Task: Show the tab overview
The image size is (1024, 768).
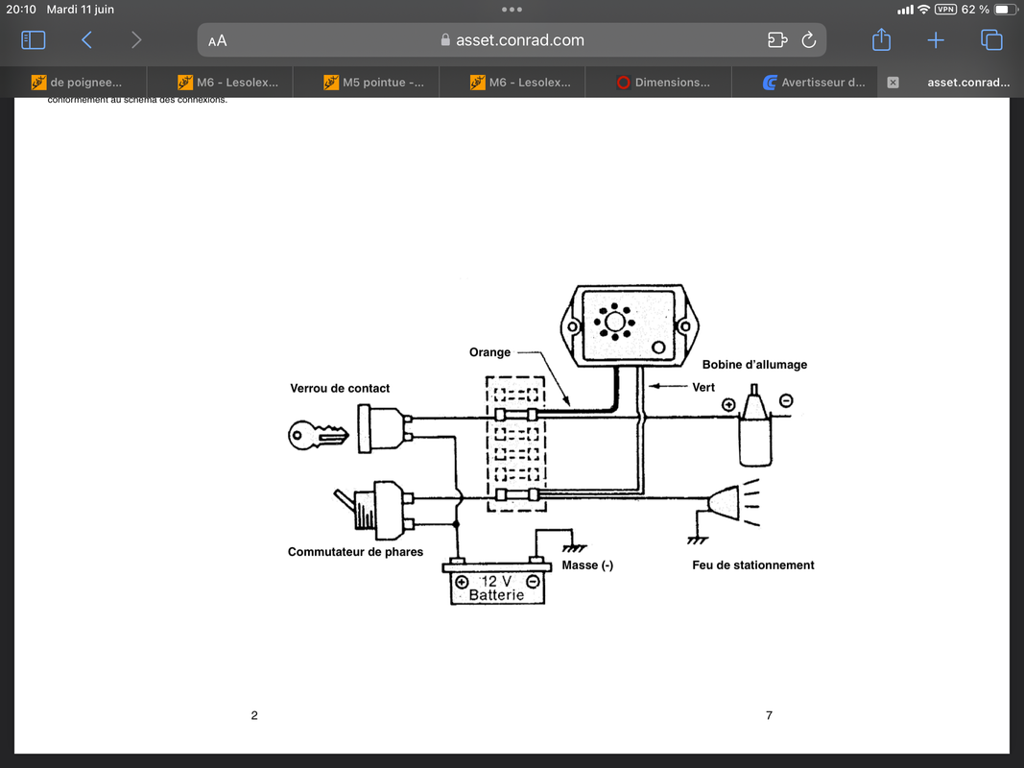Action: pos(991,39)
